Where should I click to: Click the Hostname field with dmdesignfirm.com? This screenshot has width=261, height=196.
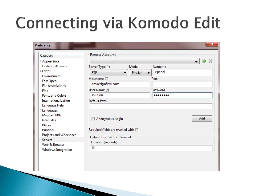tap(120, 84)
